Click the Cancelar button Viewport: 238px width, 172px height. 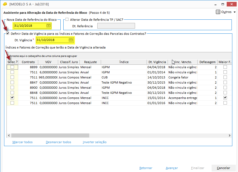coord(223,168)
